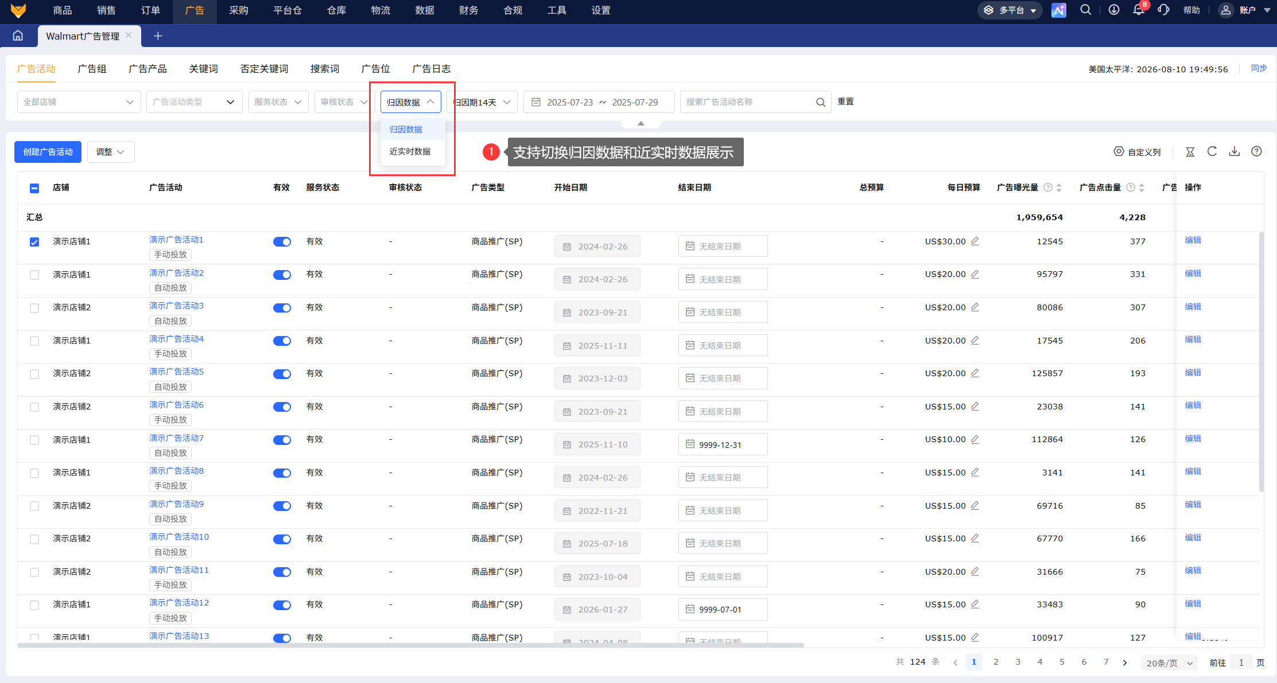Edit daily budget pencil for 演示广告活动1

point(975,241)
